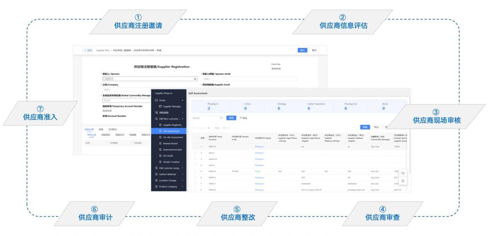Collapse the DM Non-customer group chevron
The image size is (490, 236).
(x=183, y=119)
